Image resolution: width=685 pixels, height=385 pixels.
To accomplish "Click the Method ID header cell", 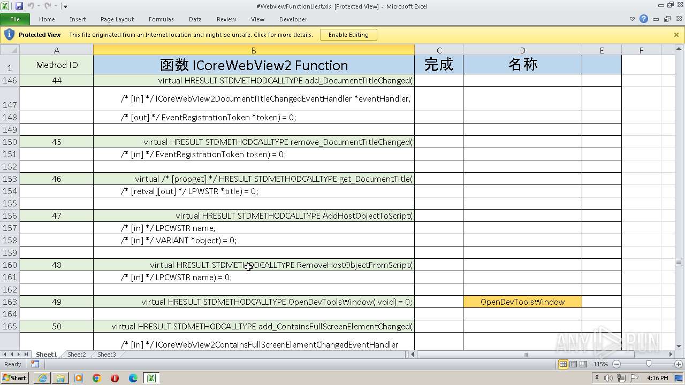I will click(56, 65).
